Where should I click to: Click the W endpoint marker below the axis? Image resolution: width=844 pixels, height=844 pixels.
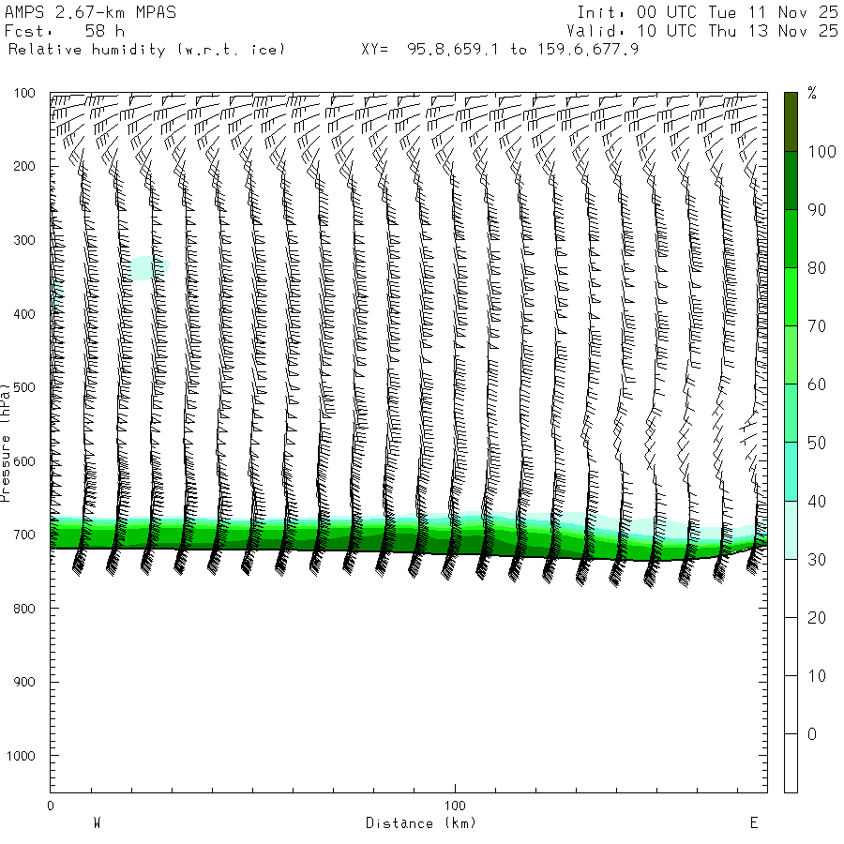(97, 823)
